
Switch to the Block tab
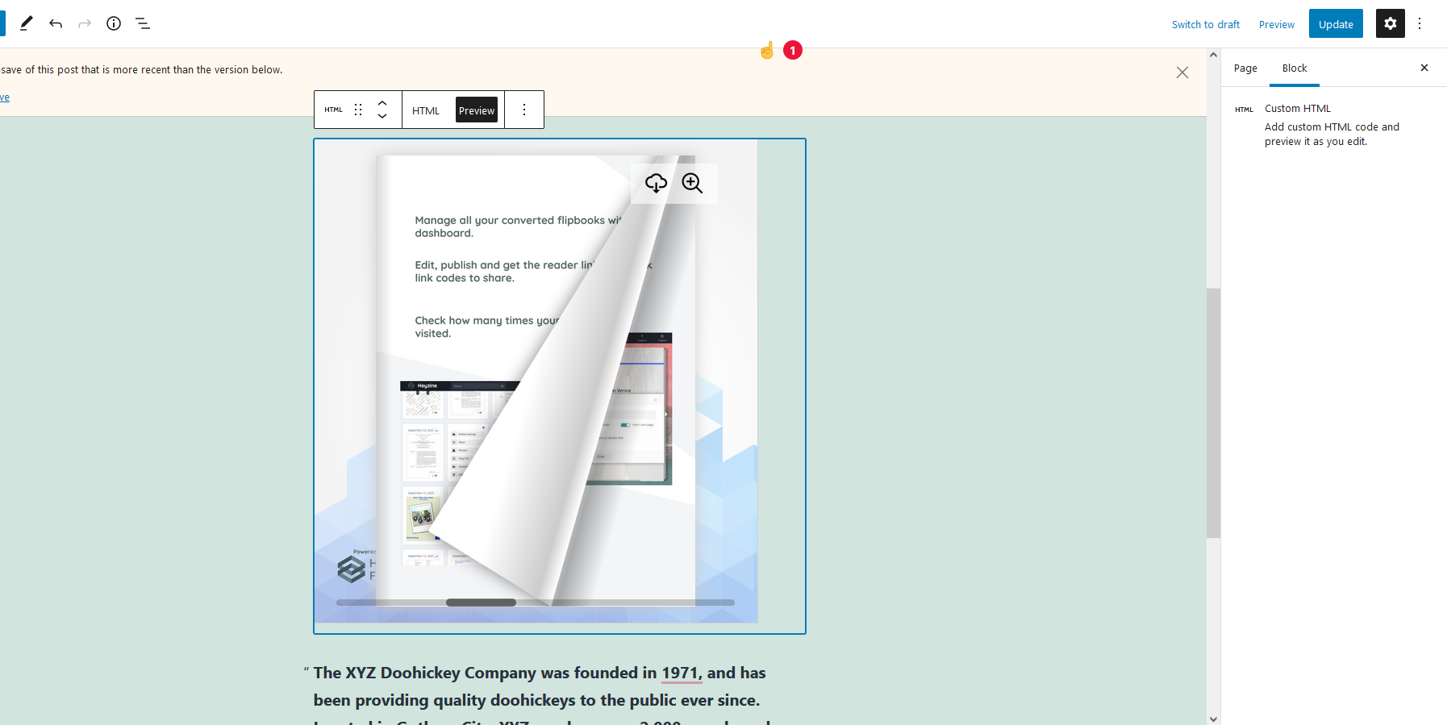pyautogui.click(x=1294, y=68)
